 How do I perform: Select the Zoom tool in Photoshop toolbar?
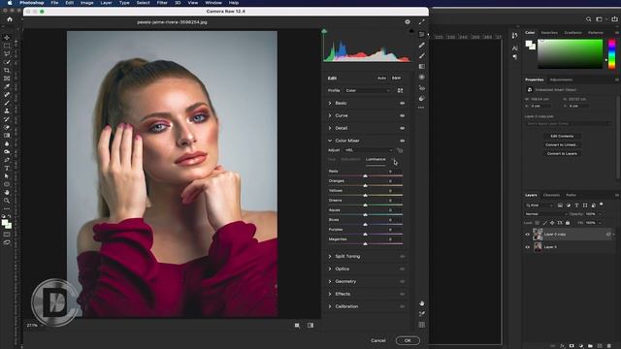(x=7, y=201)
